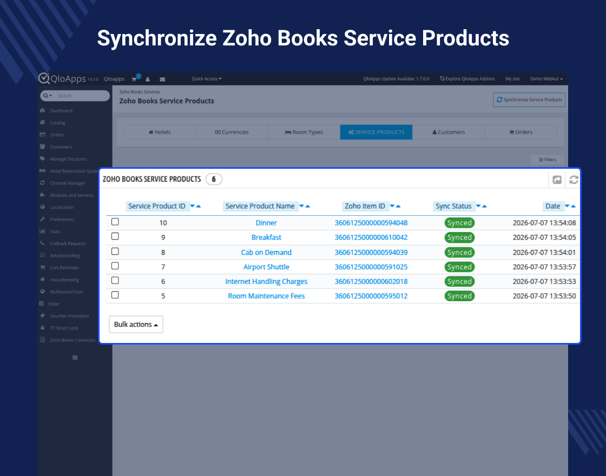Open Voucher Promotion in the sidebar
The image size is (606, 476).
pos(69,316)
